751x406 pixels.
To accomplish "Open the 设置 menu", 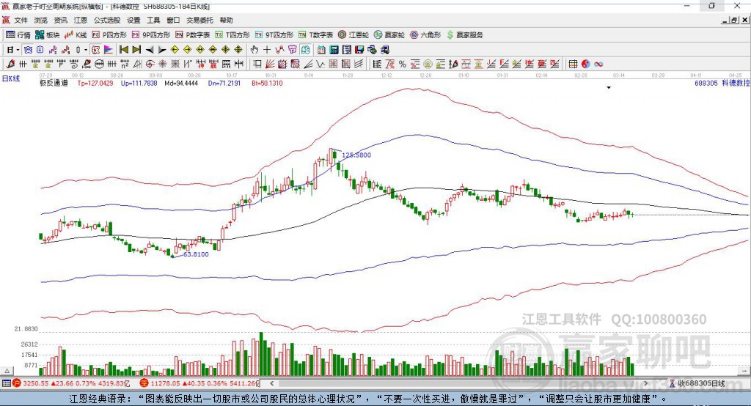I will click(x=133, y=20).
